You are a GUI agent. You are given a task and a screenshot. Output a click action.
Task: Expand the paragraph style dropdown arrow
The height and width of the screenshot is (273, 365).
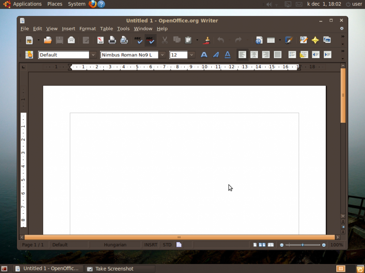point(93,55)
